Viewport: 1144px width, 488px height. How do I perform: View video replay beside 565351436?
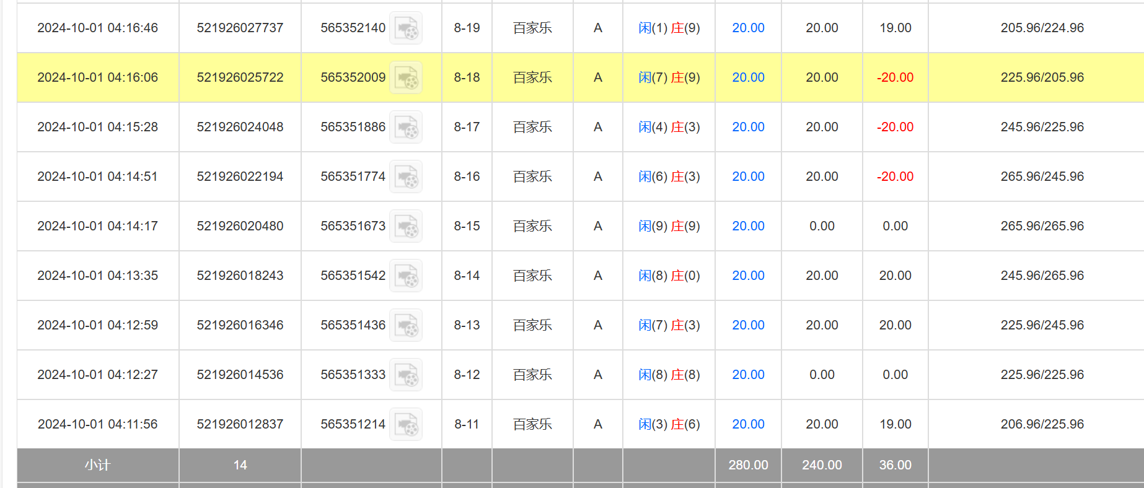point(406,326)
